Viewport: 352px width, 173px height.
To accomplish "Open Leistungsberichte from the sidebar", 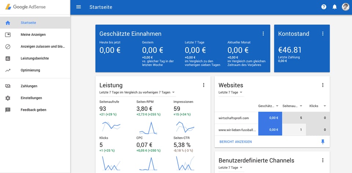I will click(35, 59).
